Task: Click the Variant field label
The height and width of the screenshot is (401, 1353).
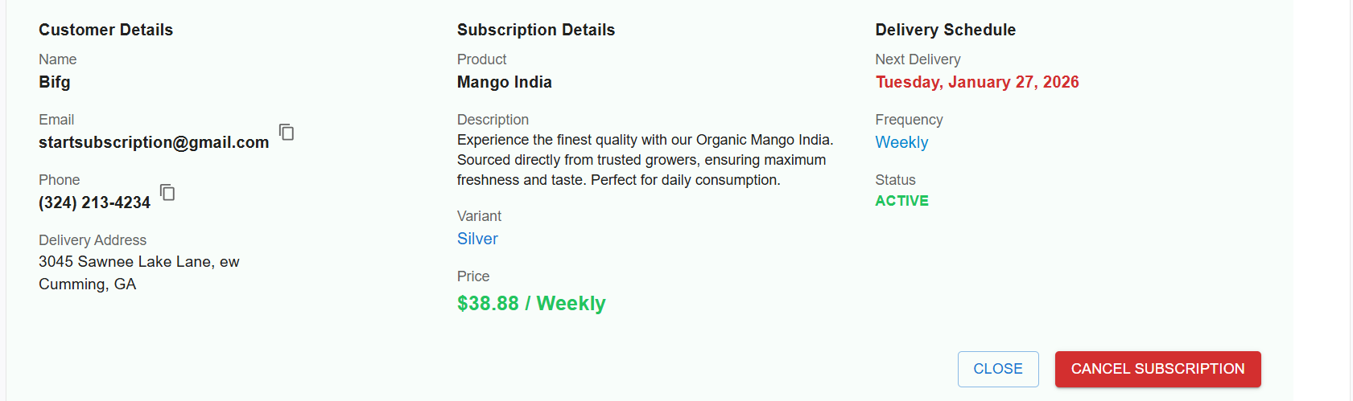Action: point(479,216)
